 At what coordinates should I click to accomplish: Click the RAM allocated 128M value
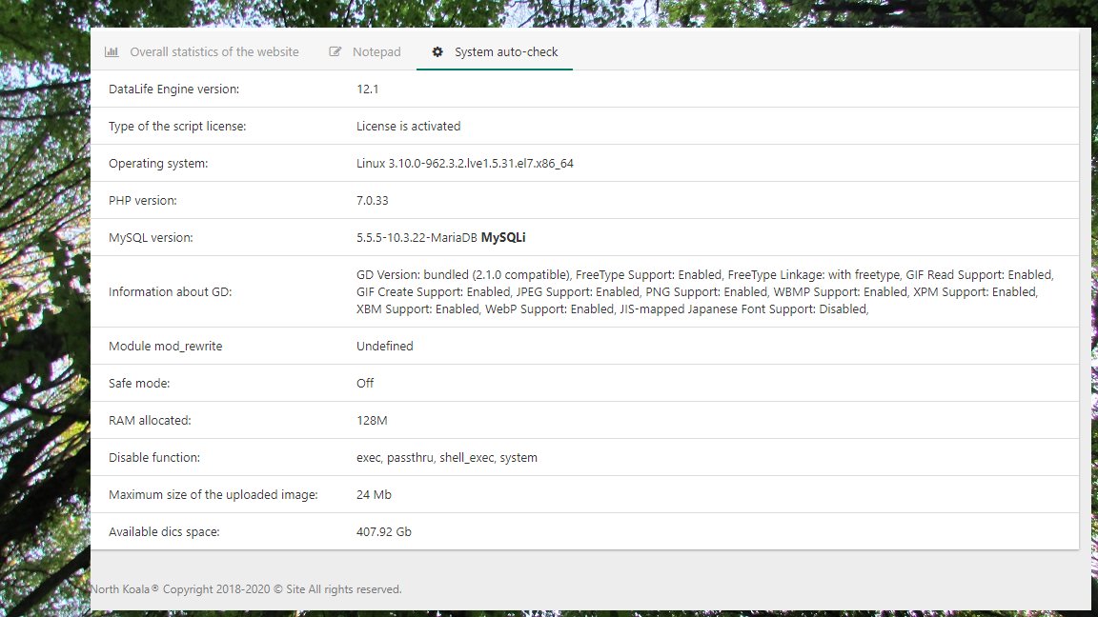[x=372, y=421]
